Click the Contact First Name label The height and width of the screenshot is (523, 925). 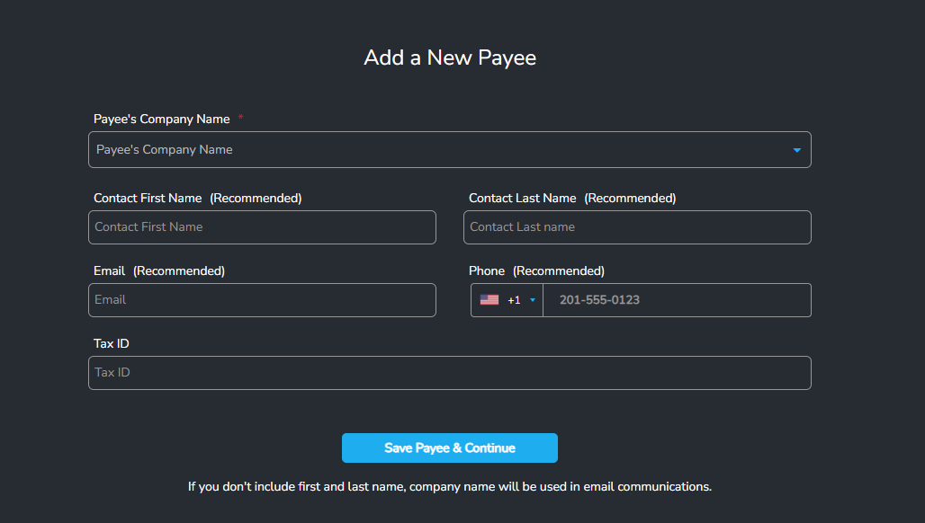(x=148, y=198)
